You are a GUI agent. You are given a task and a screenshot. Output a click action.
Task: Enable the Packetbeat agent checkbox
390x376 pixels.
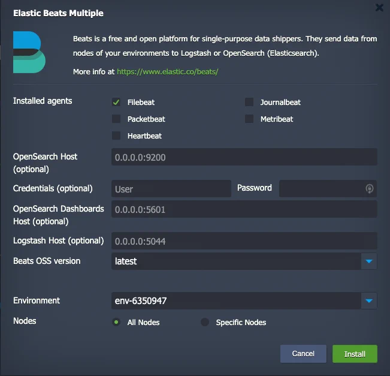pos(116,119)
